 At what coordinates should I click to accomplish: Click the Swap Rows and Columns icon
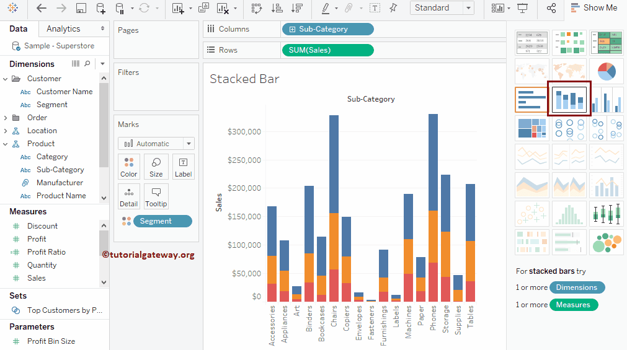click(x=256, y=8)
